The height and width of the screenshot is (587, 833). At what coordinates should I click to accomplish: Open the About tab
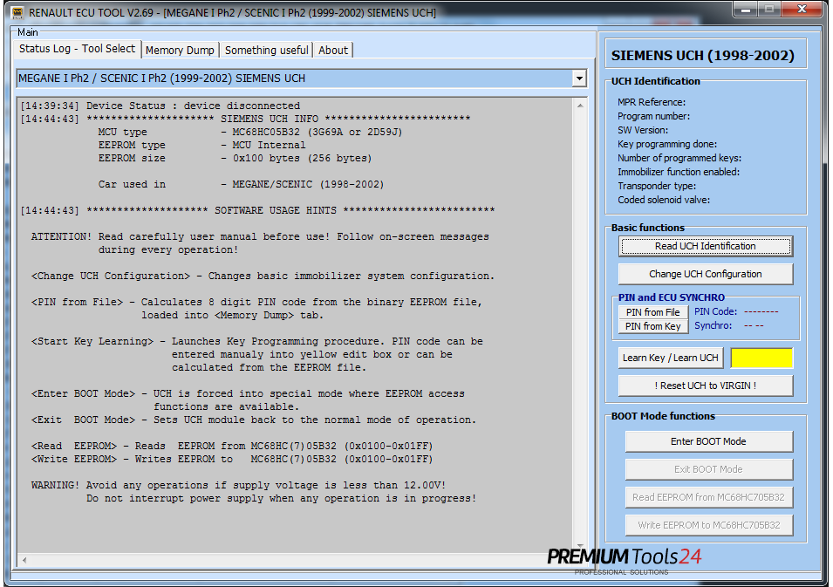[333, 50]
